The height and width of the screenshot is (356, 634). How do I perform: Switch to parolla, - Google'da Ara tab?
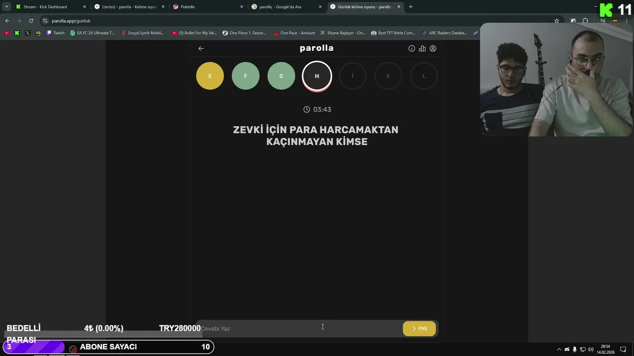(x=286, y=7)
